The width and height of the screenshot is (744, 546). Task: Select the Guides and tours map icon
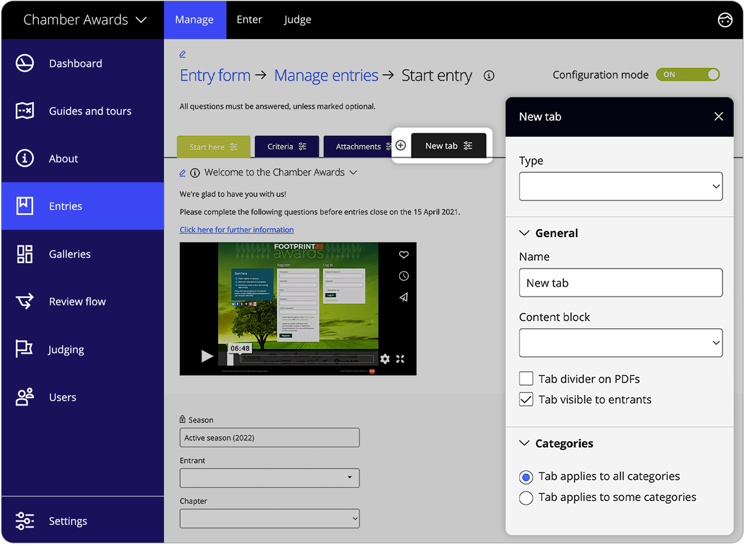(x=25, y=111)
